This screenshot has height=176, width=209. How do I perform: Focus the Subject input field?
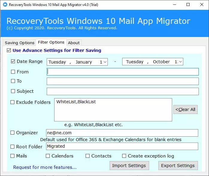[123, 91]
